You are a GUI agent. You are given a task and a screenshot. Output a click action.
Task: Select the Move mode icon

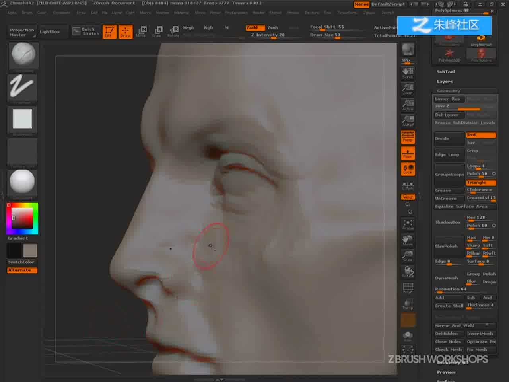coord(141,31)
